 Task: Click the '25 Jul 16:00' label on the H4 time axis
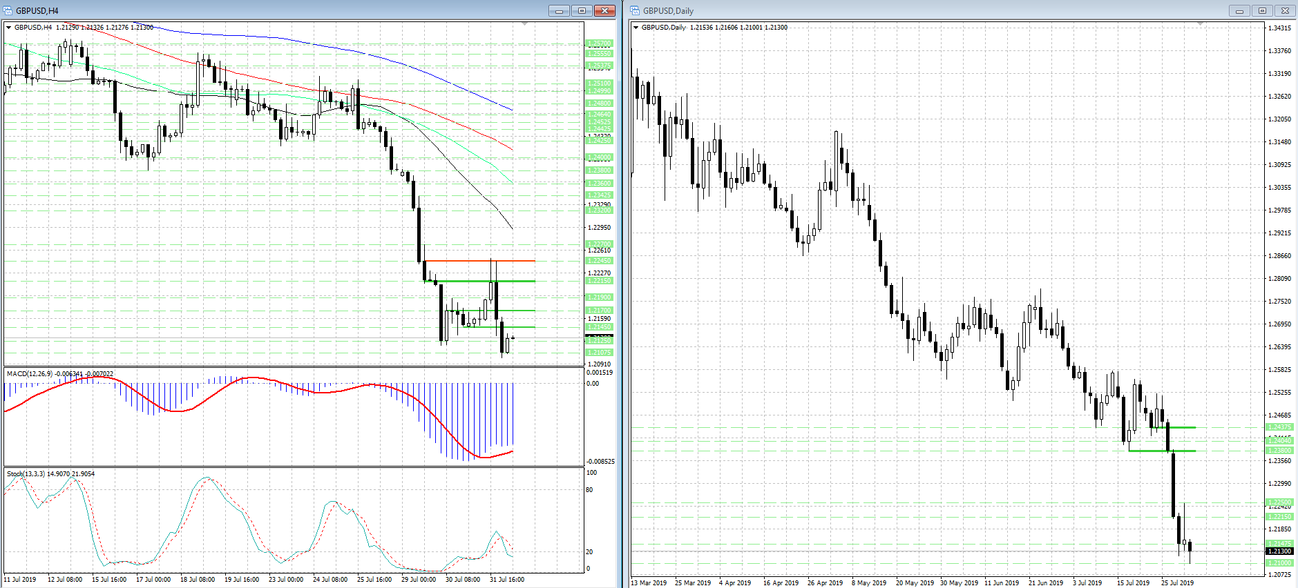pos(374,580)
